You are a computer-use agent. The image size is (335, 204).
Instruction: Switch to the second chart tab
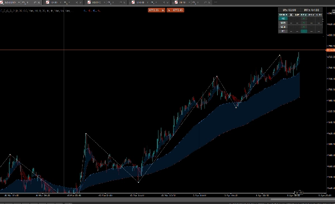[64, 2]
